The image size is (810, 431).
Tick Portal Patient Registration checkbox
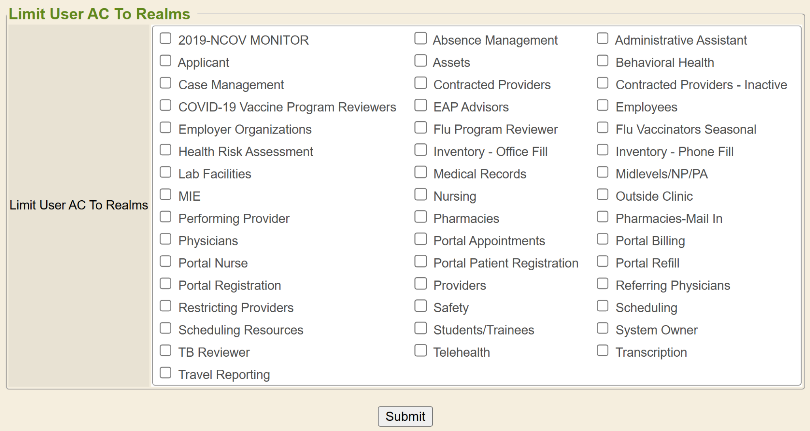(x=420, y=262)
